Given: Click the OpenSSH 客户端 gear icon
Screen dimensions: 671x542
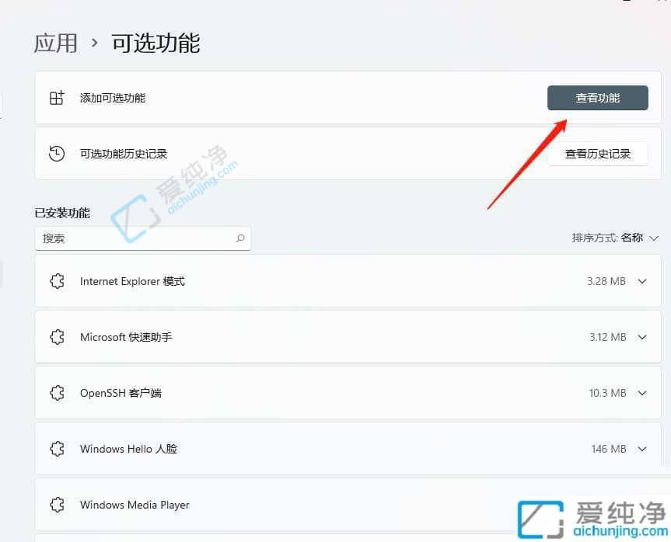Looking at the screenshot, I should coord(57,393).
